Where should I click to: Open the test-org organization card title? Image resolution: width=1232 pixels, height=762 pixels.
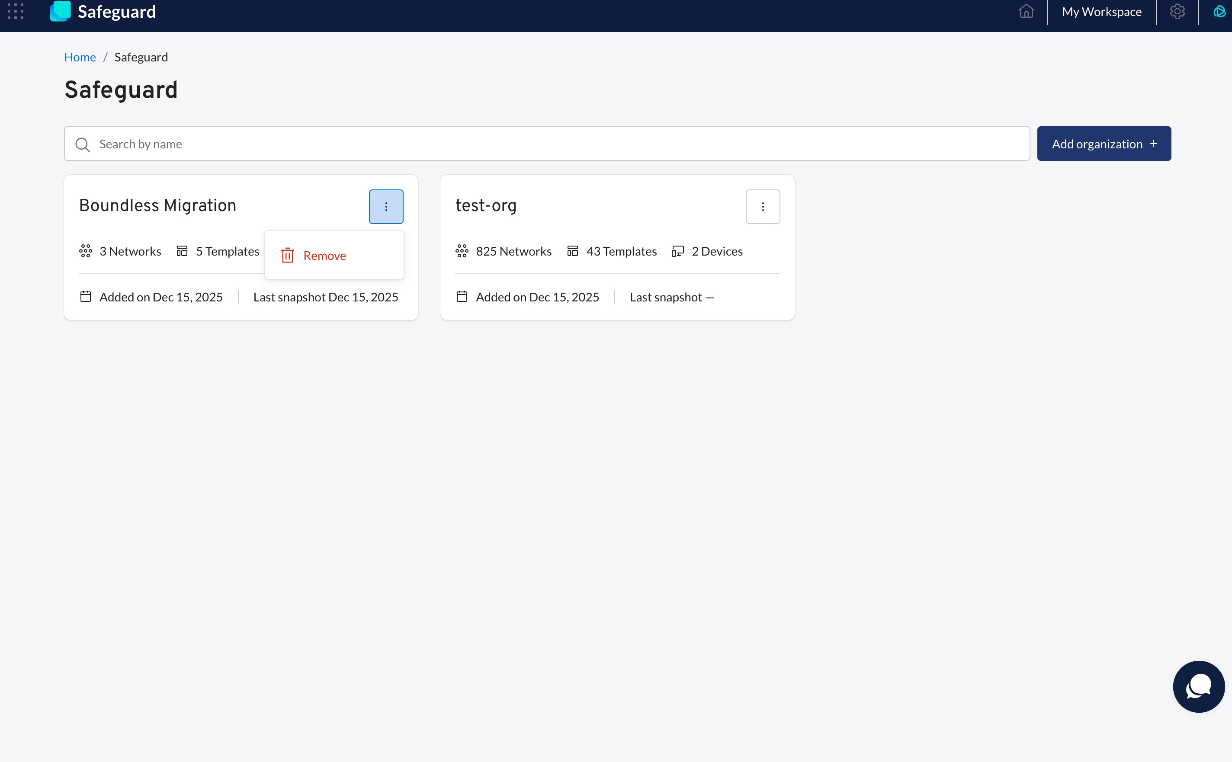click(x=486, y=205)
